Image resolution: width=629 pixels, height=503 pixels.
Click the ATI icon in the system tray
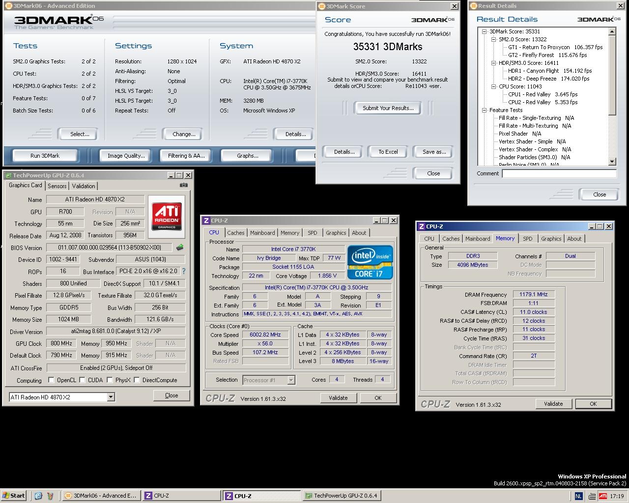(x=602, y=496)
